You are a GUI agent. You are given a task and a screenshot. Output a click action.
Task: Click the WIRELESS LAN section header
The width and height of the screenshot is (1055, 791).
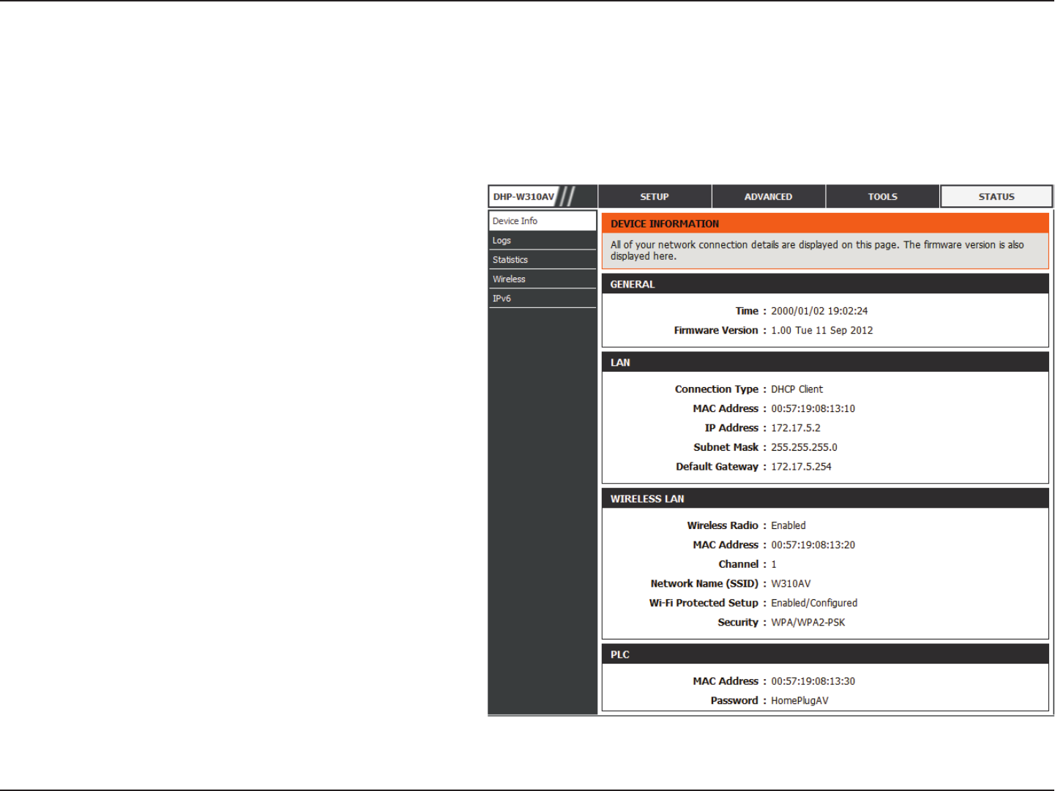(x=825, y=499)
